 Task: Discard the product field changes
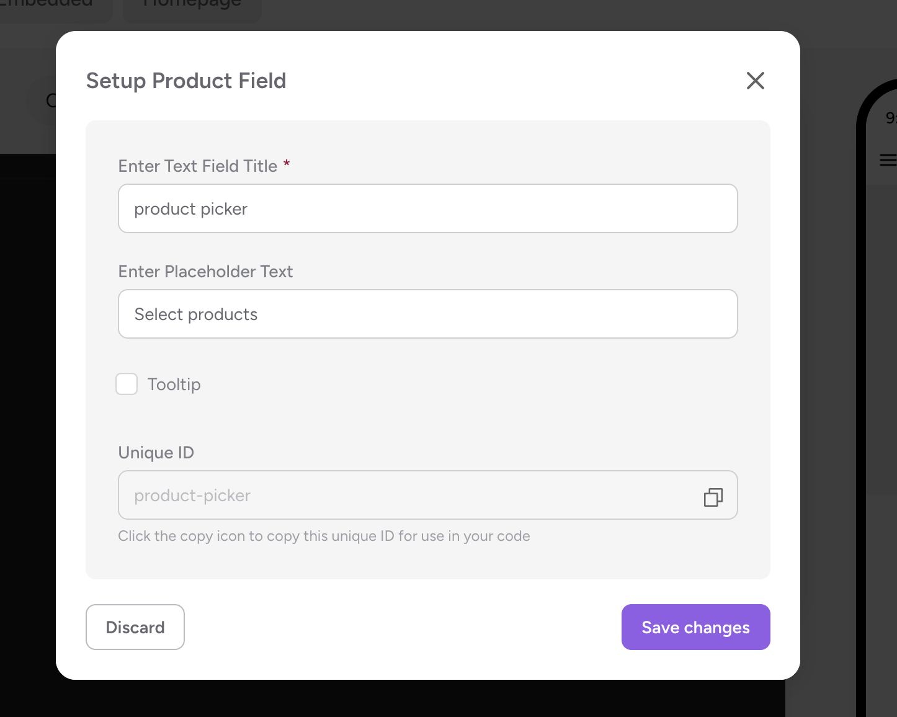[135, 627]
